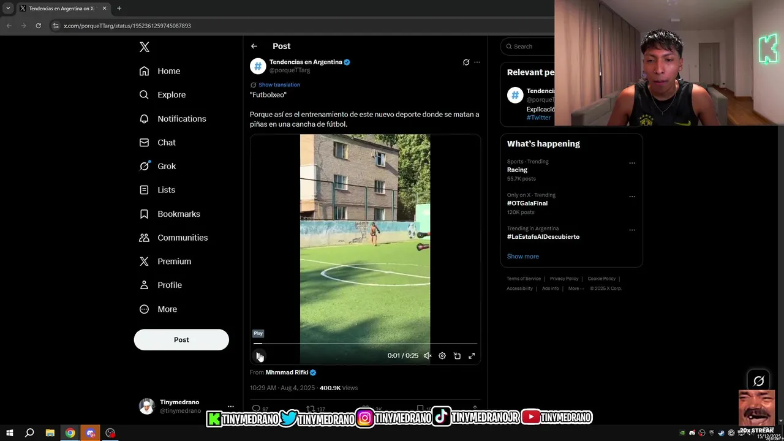Click the hashtag avatar of the post author
This screenshot has height=441, width=784.
[258, 66]
